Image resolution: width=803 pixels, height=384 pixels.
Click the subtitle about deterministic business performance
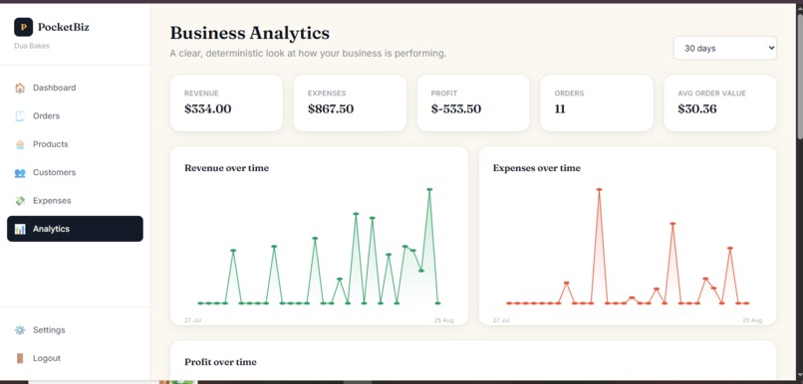pos(308,53)
